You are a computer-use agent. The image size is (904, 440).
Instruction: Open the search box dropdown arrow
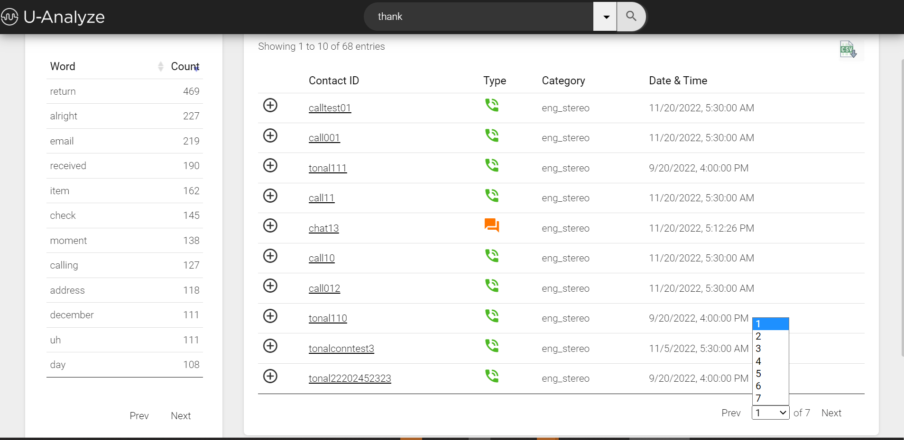point(605,17)
